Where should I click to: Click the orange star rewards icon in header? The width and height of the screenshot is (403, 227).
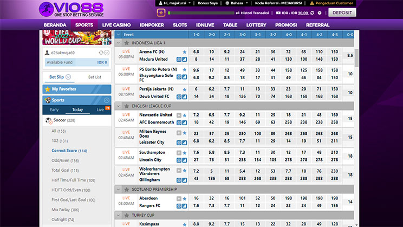[161, 12]
